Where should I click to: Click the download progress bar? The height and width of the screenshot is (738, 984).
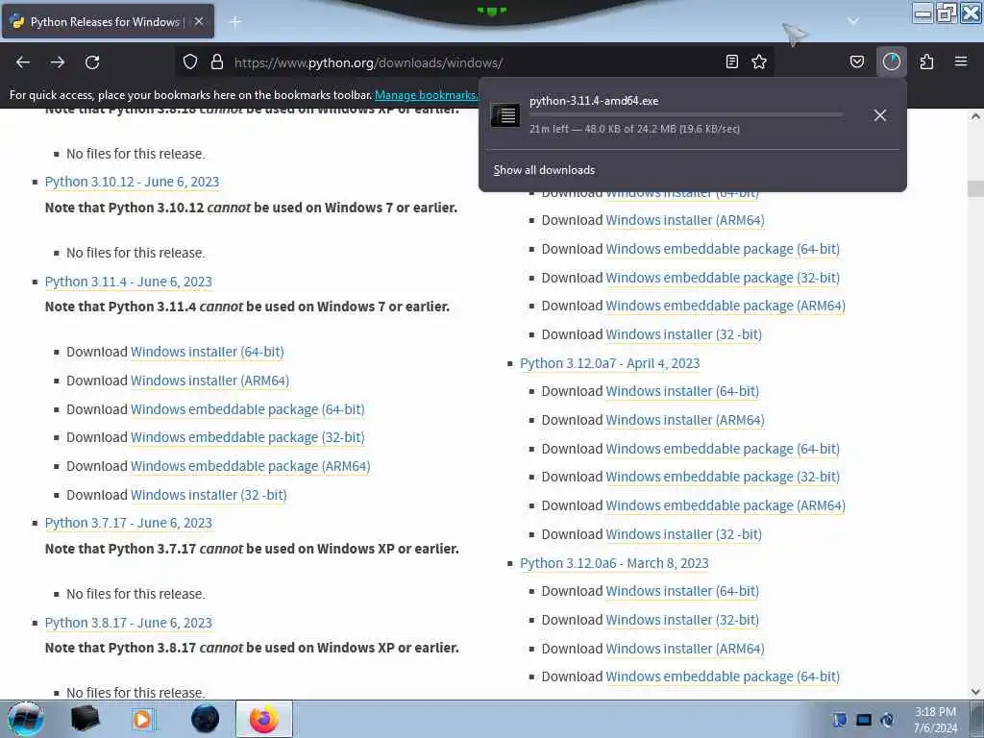click(x=686, y=115)
